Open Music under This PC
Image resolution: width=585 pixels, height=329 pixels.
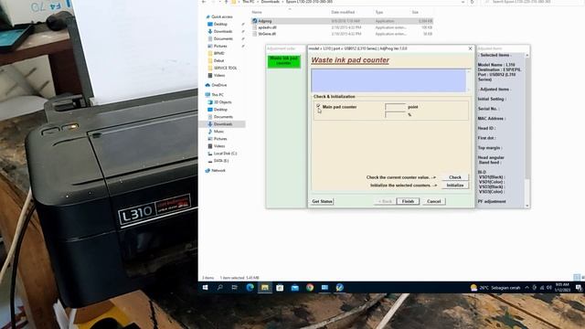[218, 132]
